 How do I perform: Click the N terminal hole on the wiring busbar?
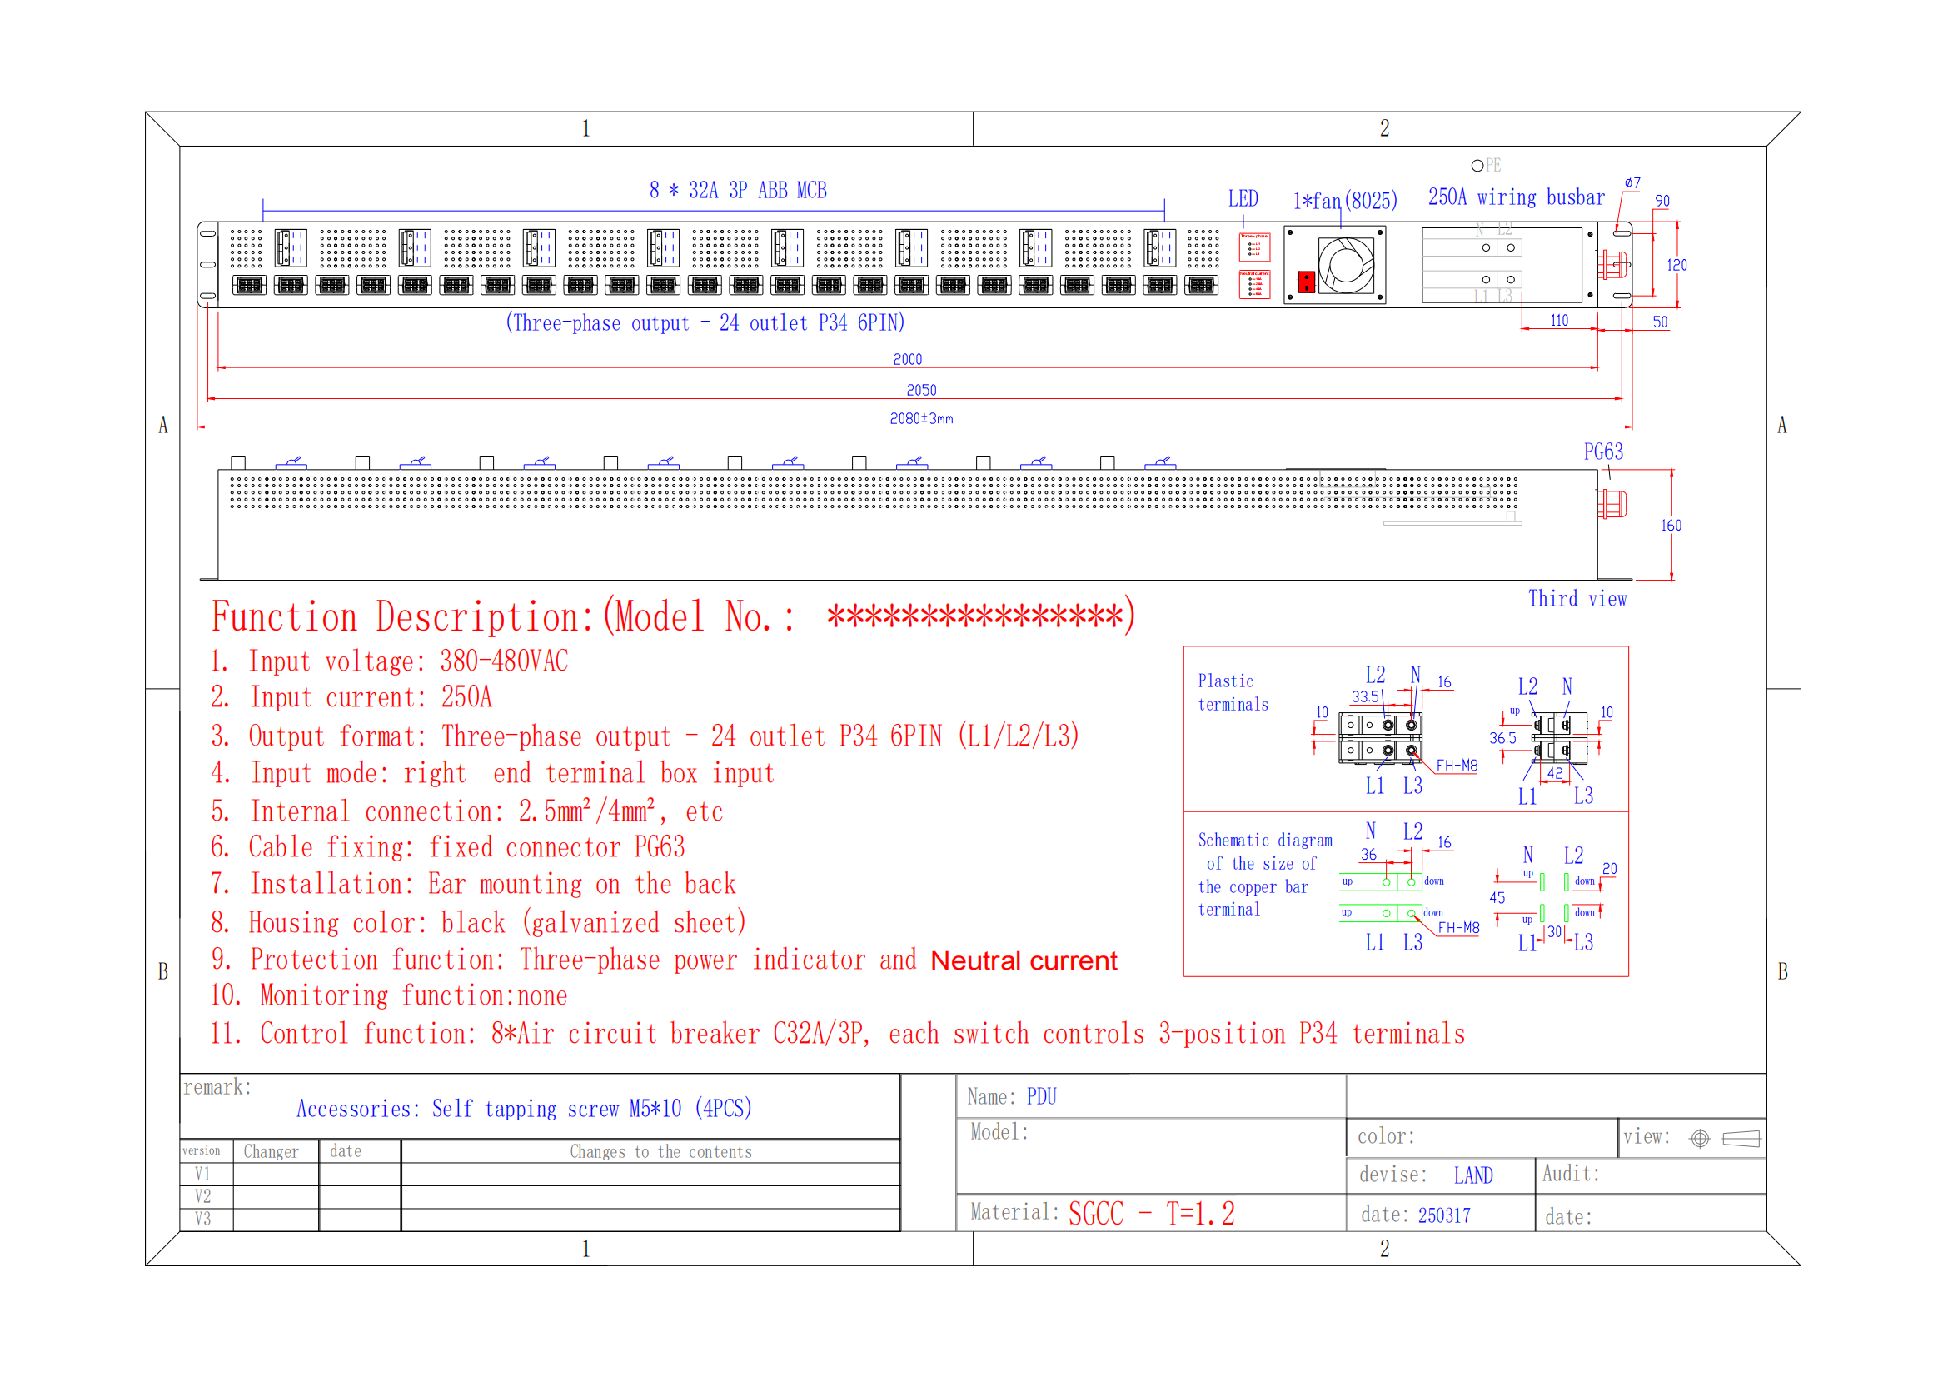[1487, 247]
